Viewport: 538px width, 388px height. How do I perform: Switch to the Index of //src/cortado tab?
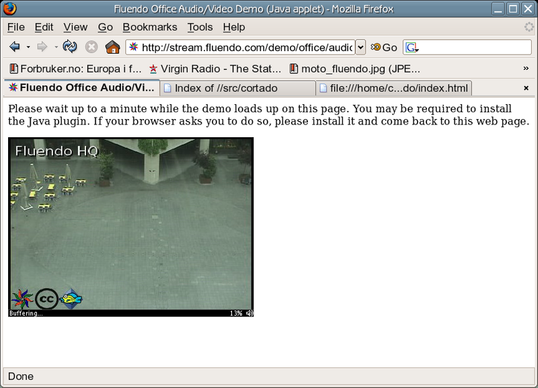[238, 88]
